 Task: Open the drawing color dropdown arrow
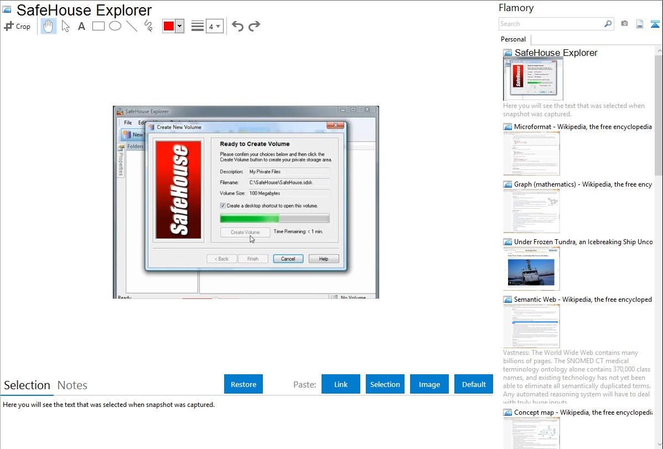179,26
